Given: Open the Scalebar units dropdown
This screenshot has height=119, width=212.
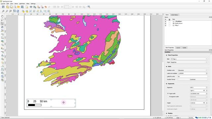Looking at the screenshot, I should [192, 70].
